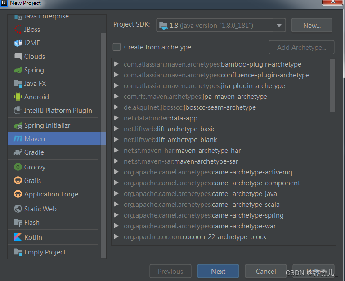Expand the cocoon-22-archetype-block node
This screenshot has height=281, width=345.
point(116,237)
